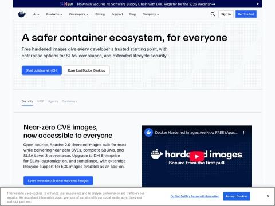This screenshot has width=275, height=206.
Task: Close the cookie consent banner
Action: pyautogui.click(x=268, y=196)
